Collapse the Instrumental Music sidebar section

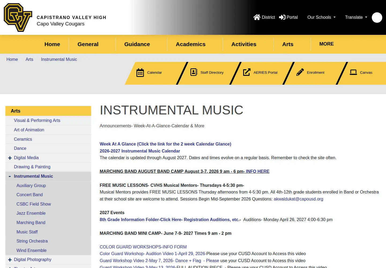(x=10, y=176)
